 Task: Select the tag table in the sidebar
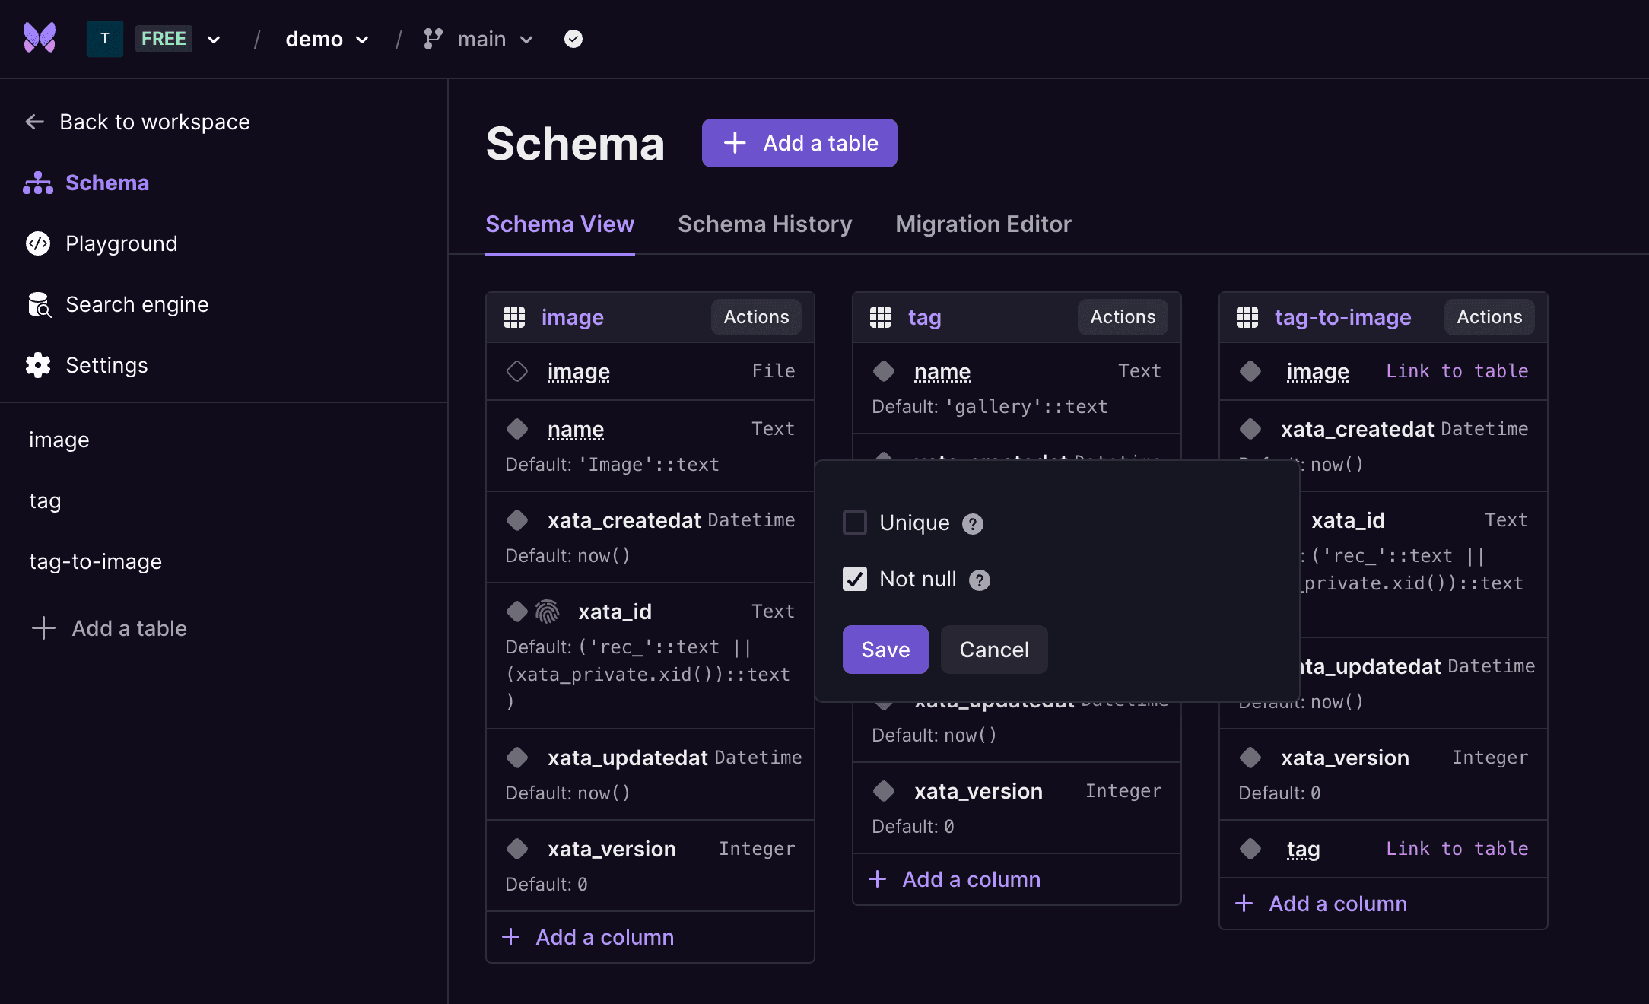[44, 500]
